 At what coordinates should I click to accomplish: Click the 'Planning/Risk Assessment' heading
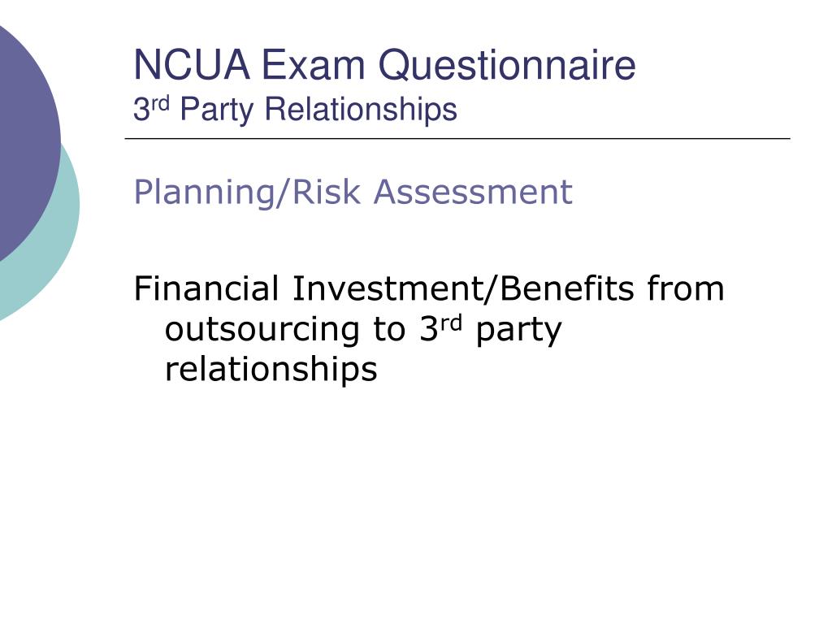click(x=353, y=192)
